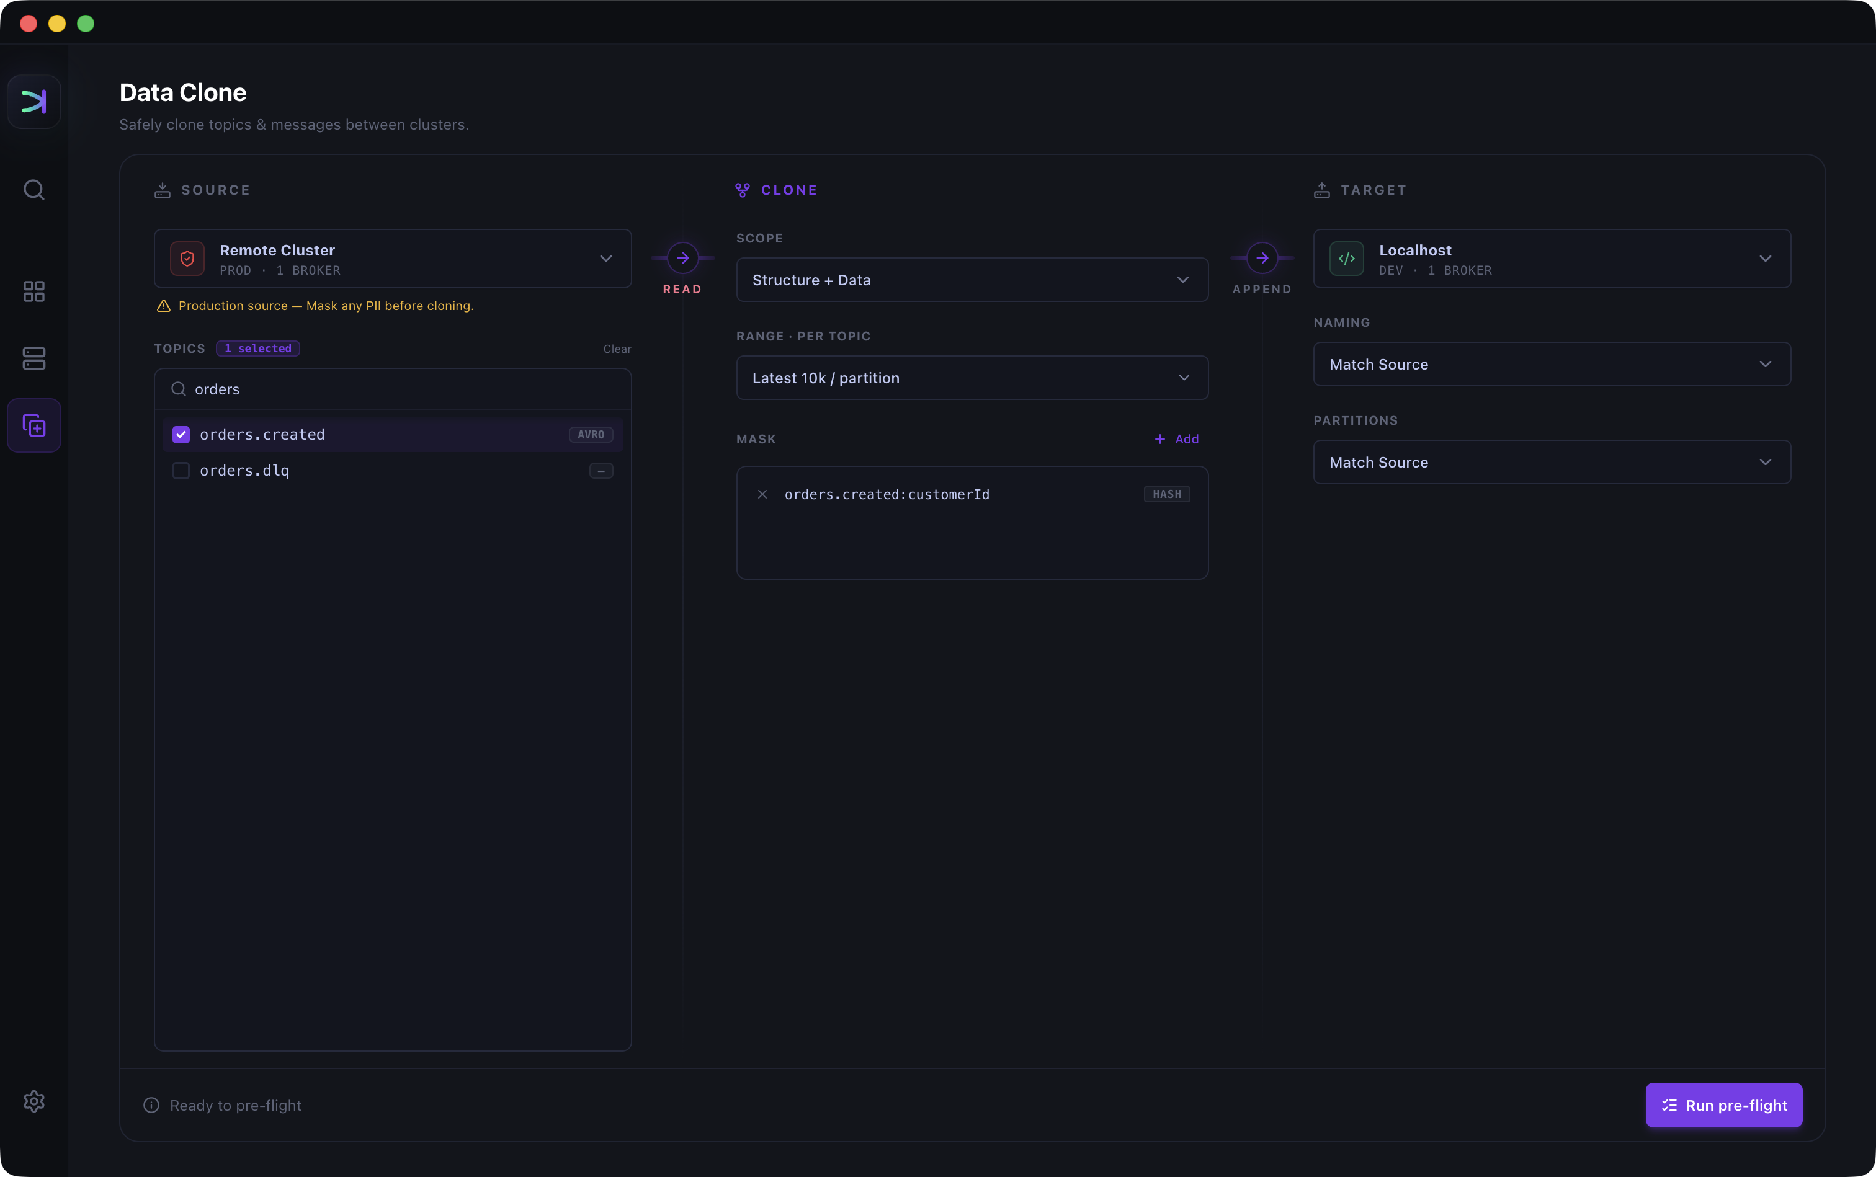Open settings gear in sidebar
This screenshot has width=1876, height=1177.
[33, 1101]
